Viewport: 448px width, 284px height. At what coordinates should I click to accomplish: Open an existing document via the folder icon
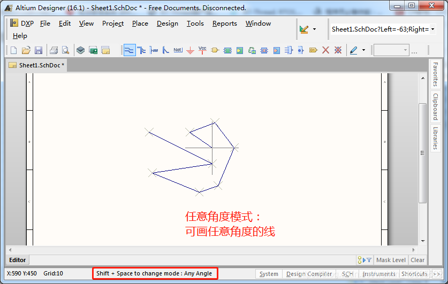coord(26,50)
